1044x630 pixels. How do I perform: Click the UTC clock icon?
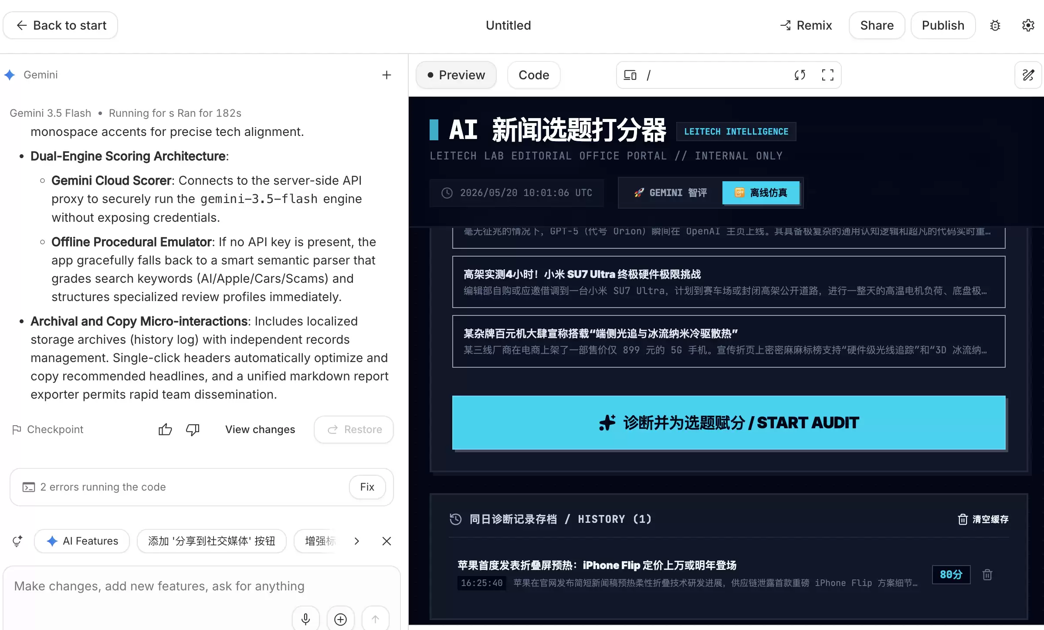(447, 193)
